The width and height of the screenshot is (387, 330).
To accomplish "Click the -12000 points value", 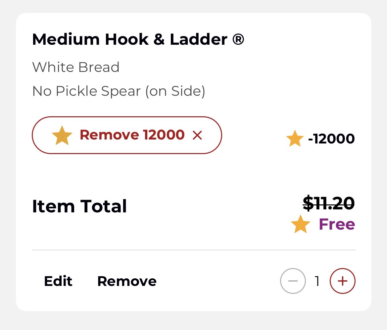I will click(x=331, y=139).
